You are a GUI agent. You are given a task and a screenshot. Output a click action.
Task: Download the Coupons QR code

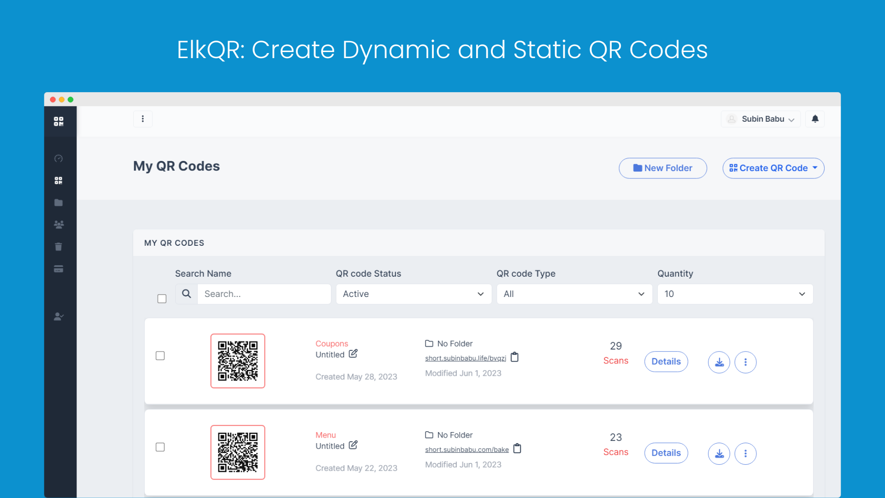pos(719,362)
